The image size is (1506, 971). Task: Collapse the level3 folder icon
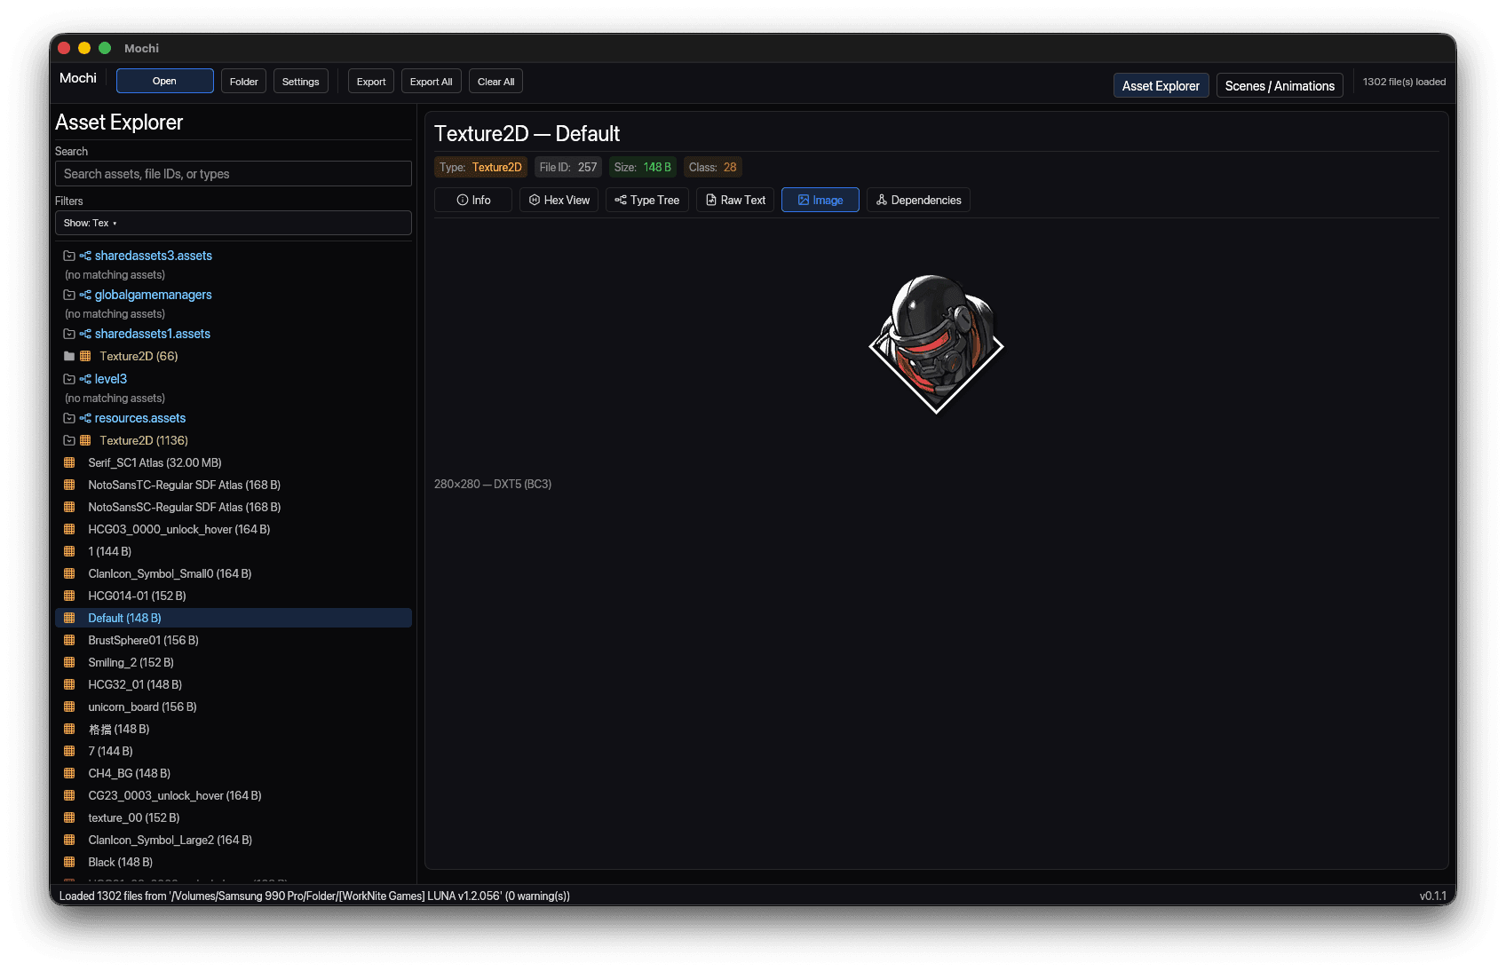(69, 379)
